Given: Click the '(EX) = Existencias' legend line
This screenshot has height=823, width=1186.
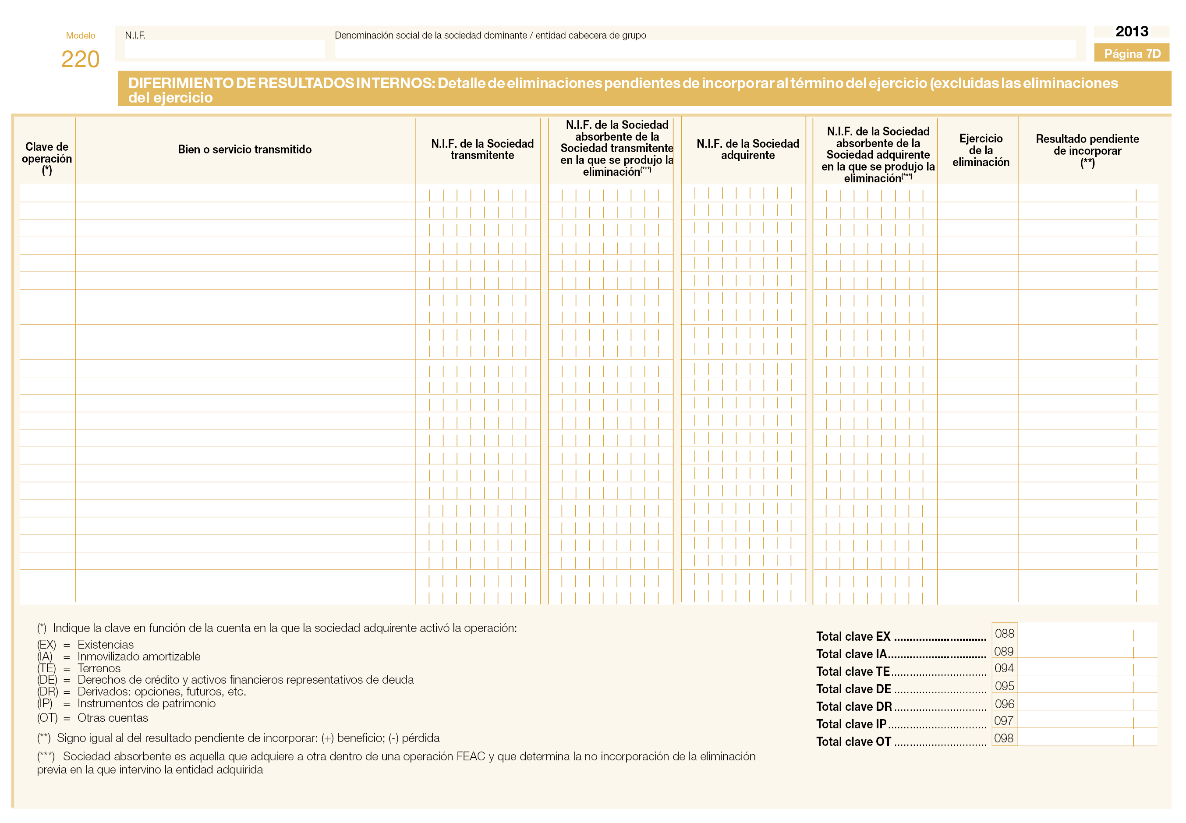Looking at the screenshot, I should [85, 645].
